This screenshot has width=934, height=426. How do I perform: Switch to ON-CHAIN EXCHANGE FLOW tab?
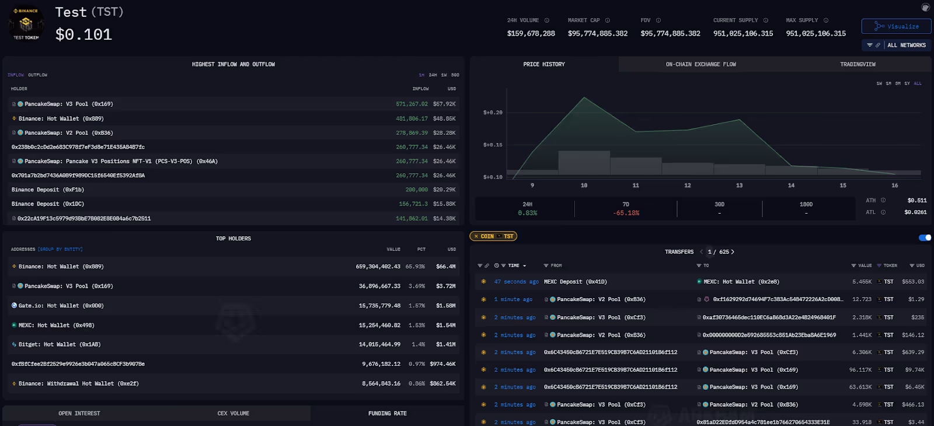click(x=700, y=64)
